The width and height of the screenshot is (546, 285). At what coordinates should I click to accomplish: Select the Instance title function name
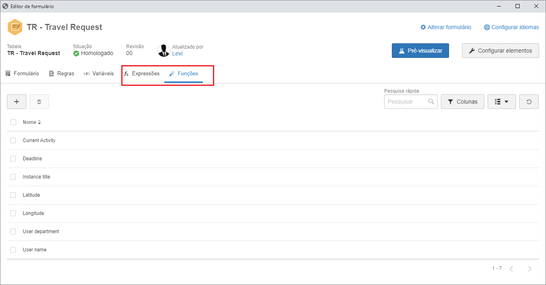[37, 177]
